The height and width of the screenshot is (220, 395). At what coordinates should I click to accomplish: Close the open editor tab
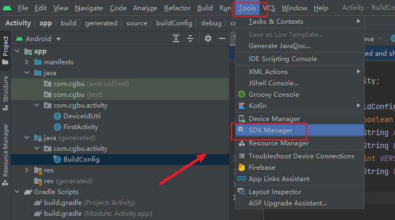pyautogui.click(x=380, y=38)
